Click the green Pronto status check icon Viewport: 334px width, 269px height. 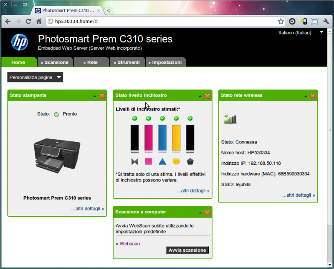[x=56, y=115]
